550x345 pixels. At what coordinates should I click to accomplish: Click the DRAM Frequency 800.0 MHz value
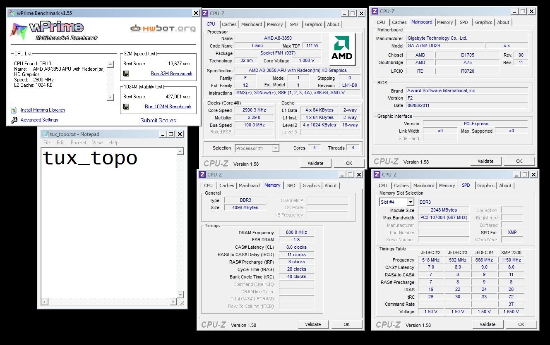[296, 232]
